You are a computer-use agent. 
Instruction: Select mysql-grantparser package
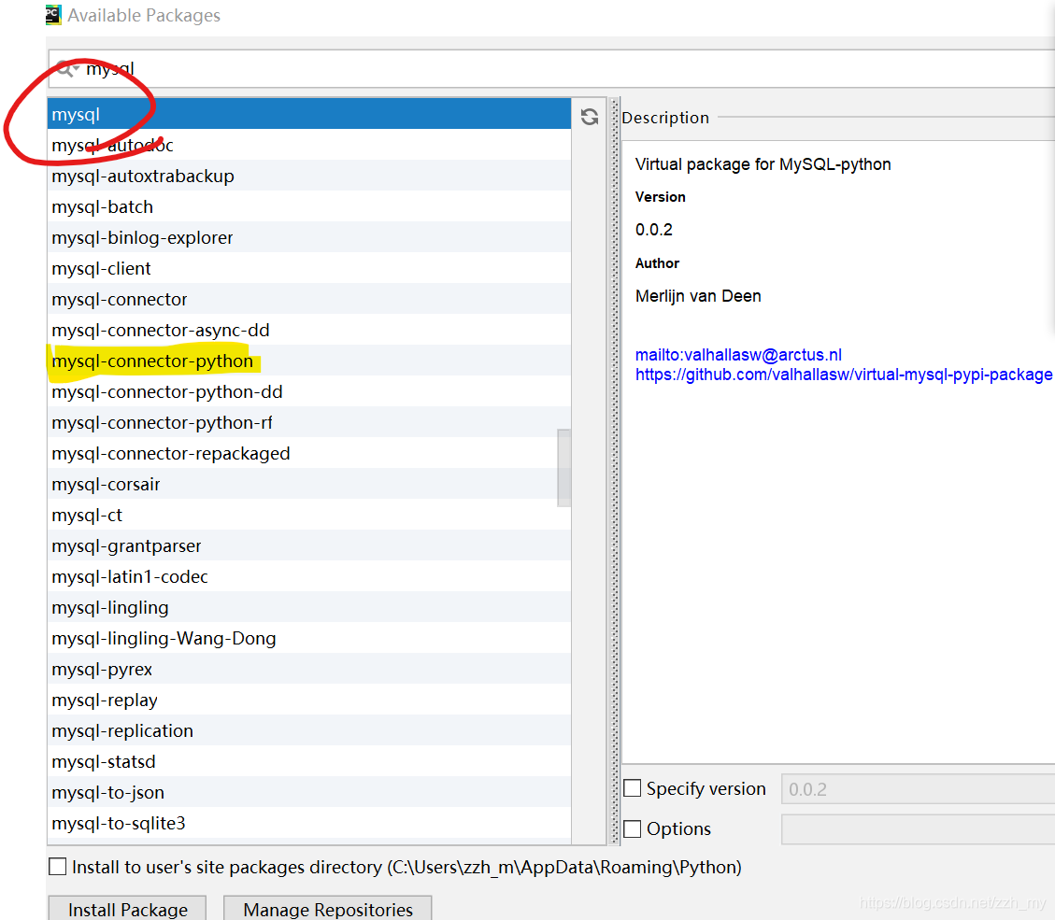tap(309, 546)
